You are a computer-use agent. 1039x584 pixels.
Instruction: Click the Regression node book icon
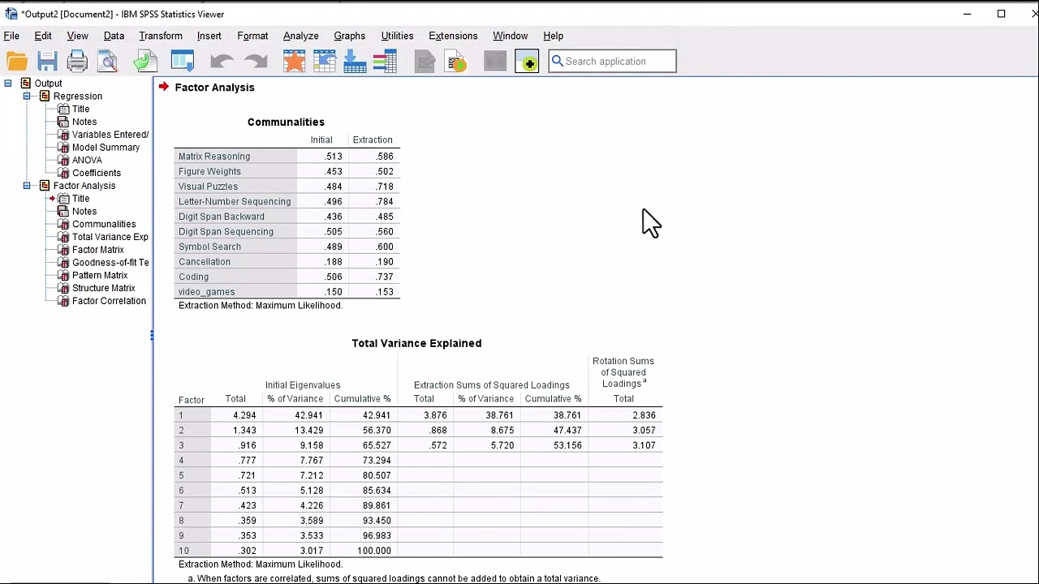[x=45, y=97]
